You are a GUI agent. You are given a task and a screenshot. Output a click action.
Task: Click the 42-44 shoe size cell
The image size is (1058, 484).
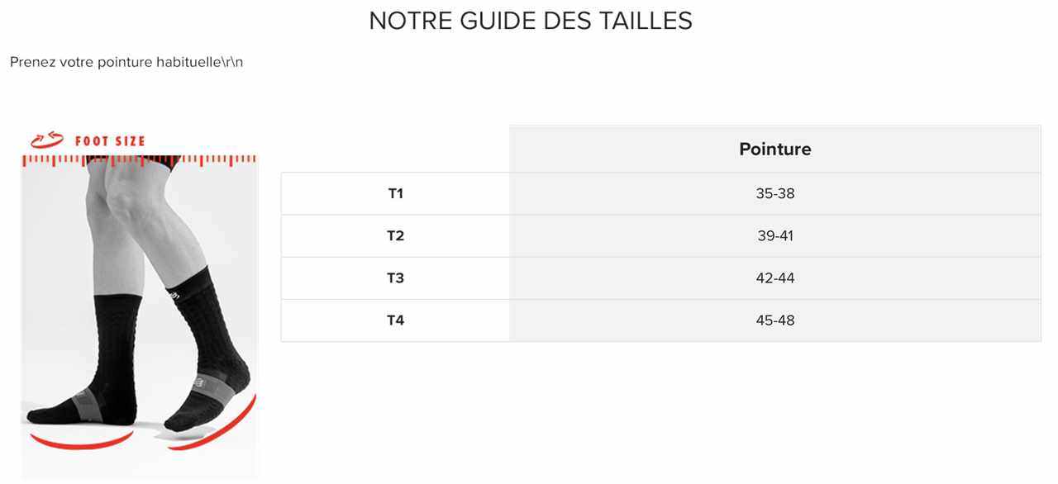(x=774, y=278)
